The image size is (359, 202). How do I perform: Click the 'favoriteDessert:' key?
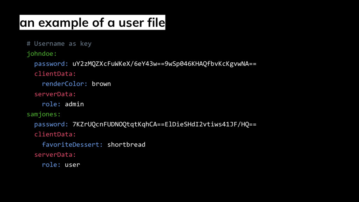[72, 144]
